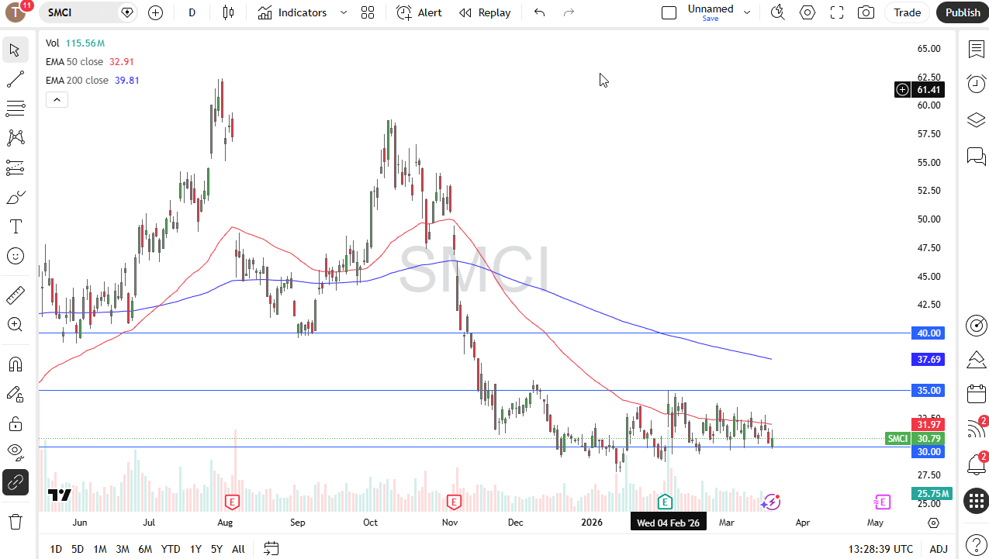Open the chart patterns tool

click(15, 138)
